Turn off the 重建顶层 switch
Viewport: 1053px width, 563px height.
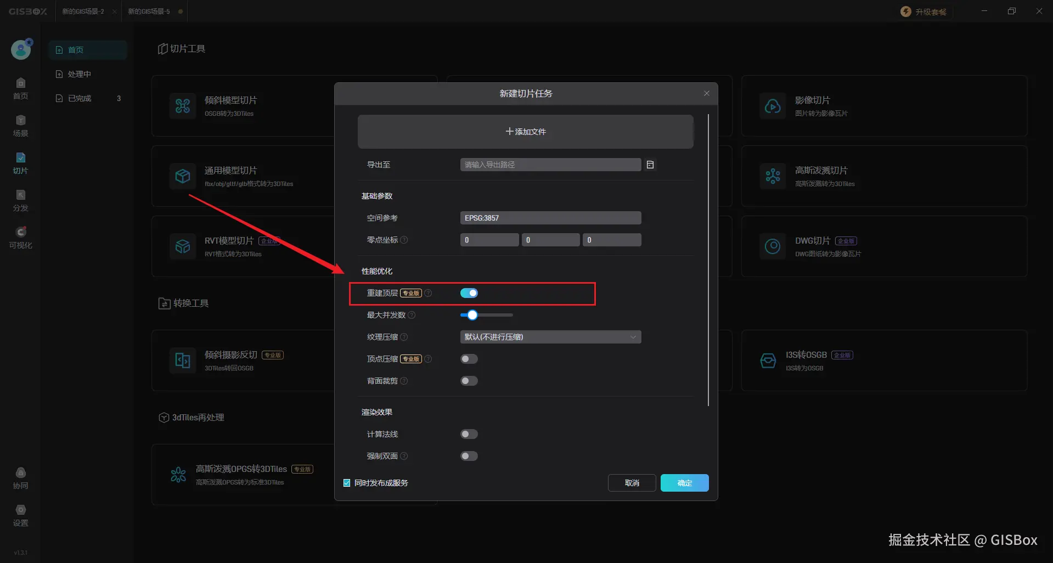[x=469, y=293]
